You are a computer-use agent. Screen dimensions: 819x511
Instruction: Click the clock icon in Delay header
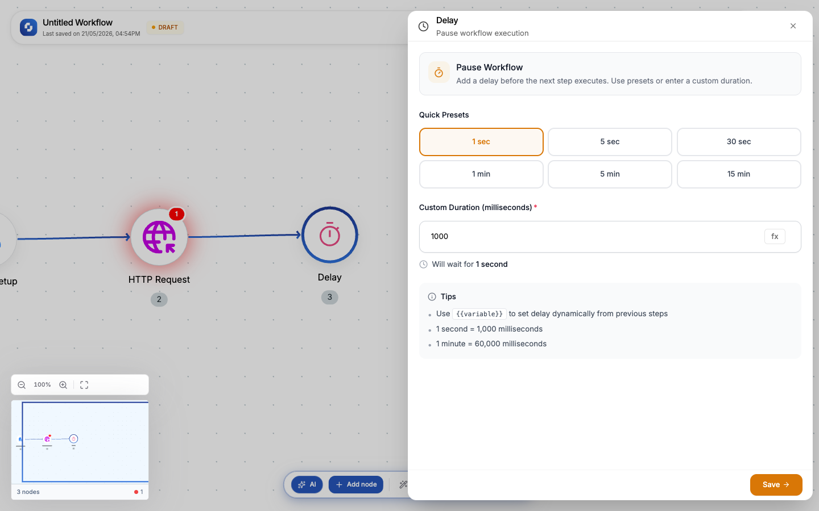coord(423,26)
